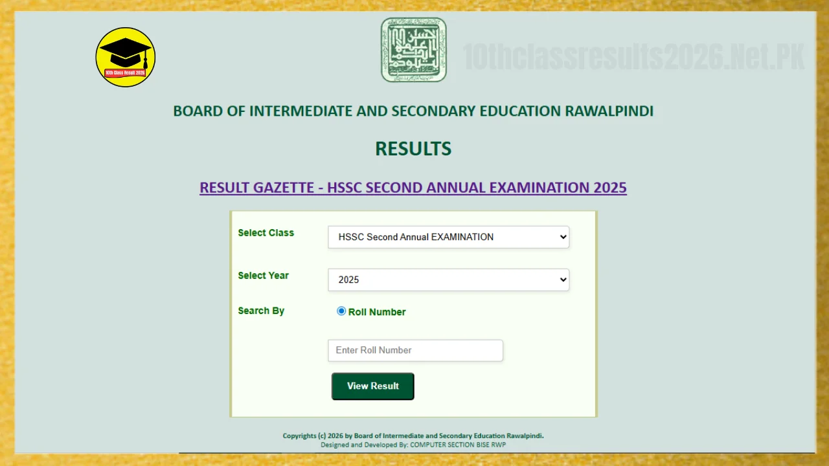Viewport: 829px width, 466px height.
Task: Click the View Result button
Action: click(x=373, y=386)
